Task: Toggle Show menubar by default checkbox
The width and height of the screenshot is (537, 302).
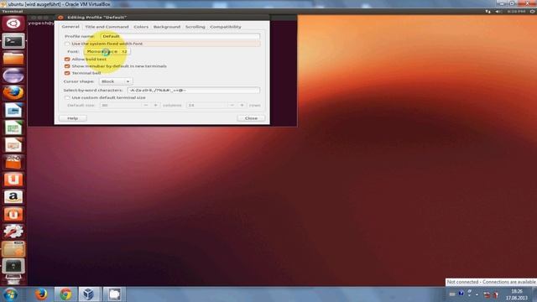Action: tap(67, 66)
